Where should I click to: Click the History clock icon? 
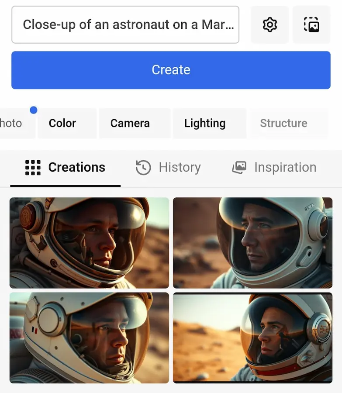pos(143,167)
